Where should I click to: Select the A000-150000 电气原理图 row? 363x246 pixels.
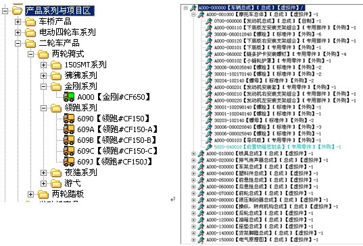(x=262, y=240)
